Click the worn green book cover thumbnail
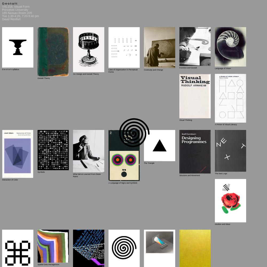Screen dimensions: 267x267 53,52
